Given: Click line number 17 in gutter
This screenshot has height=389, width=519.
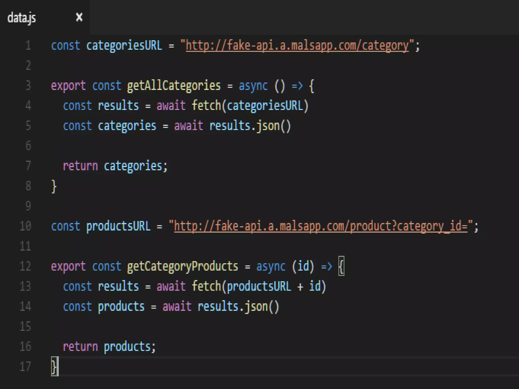Looking at the screenshot, I should [25, 366].
